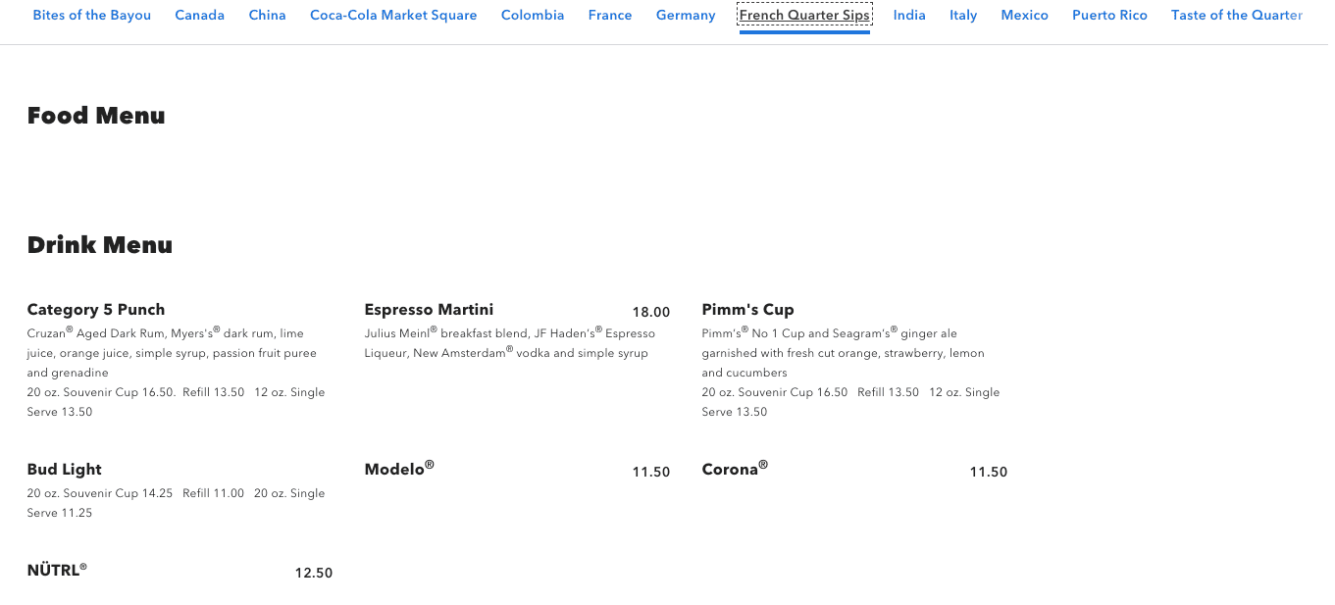Switch to the Italy tab
Screen dimensions: 1335x605
[963, 16]
